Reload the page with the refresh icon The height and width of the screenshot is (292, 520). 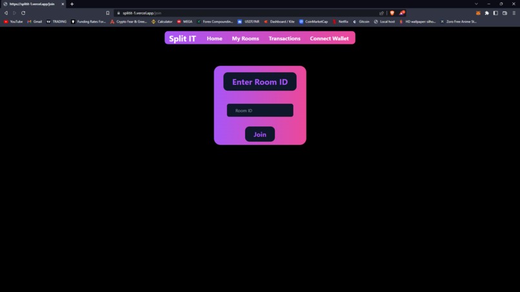pos(23,13)
